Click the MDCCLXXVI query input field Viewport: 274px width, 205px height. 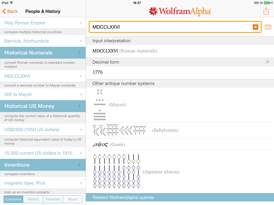coord(175,27)
